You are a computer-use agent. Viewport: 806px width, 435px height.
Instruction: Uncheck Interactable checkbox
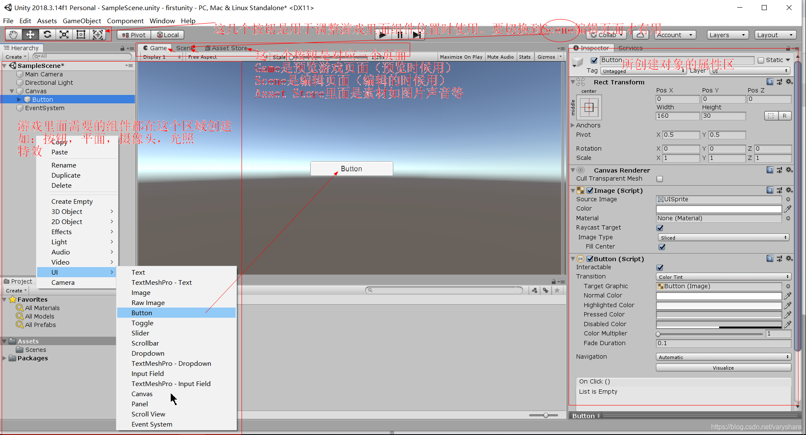coord(660,267)
